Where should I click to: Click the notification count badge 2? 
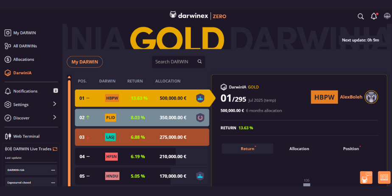pos(56,90)
